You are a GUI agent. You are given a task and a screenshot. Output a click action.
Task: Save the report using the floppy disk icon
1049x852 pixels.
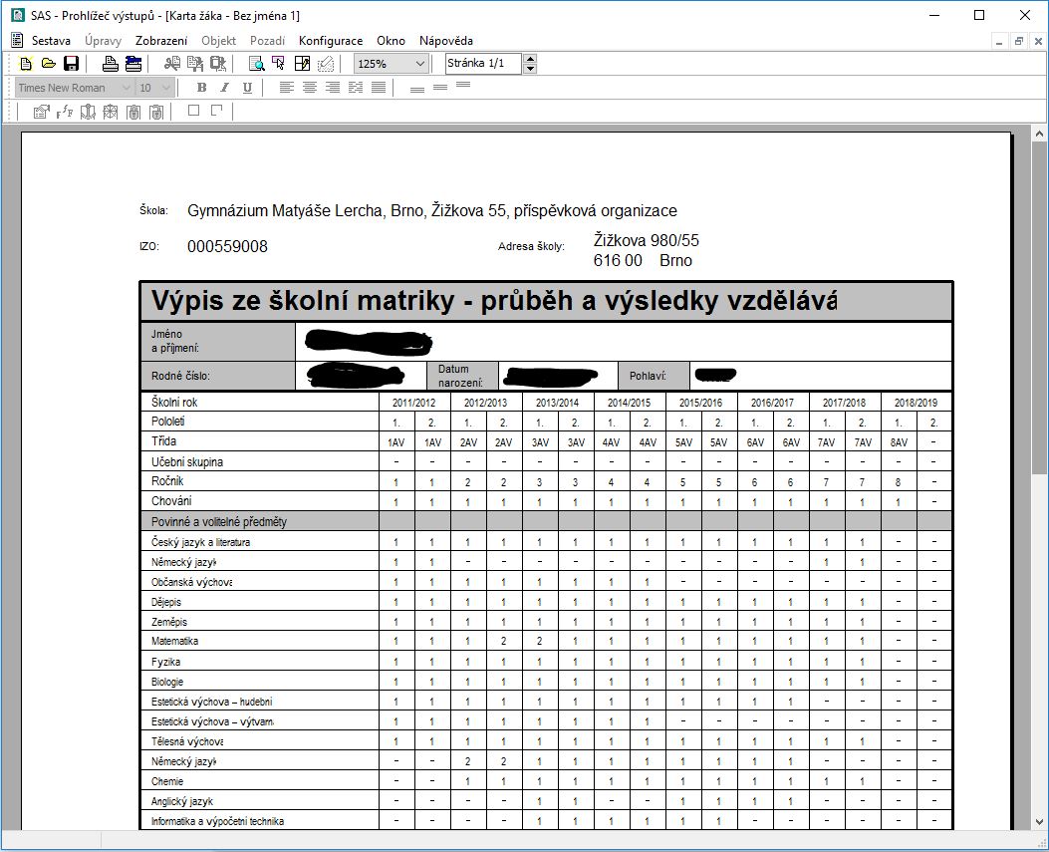(x=71, y=64)
